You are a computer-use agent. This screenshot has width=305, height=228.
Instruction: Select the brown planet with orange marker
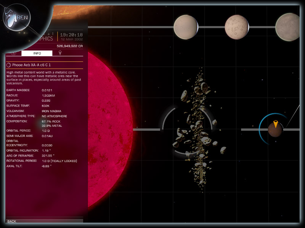pos(275,130)
